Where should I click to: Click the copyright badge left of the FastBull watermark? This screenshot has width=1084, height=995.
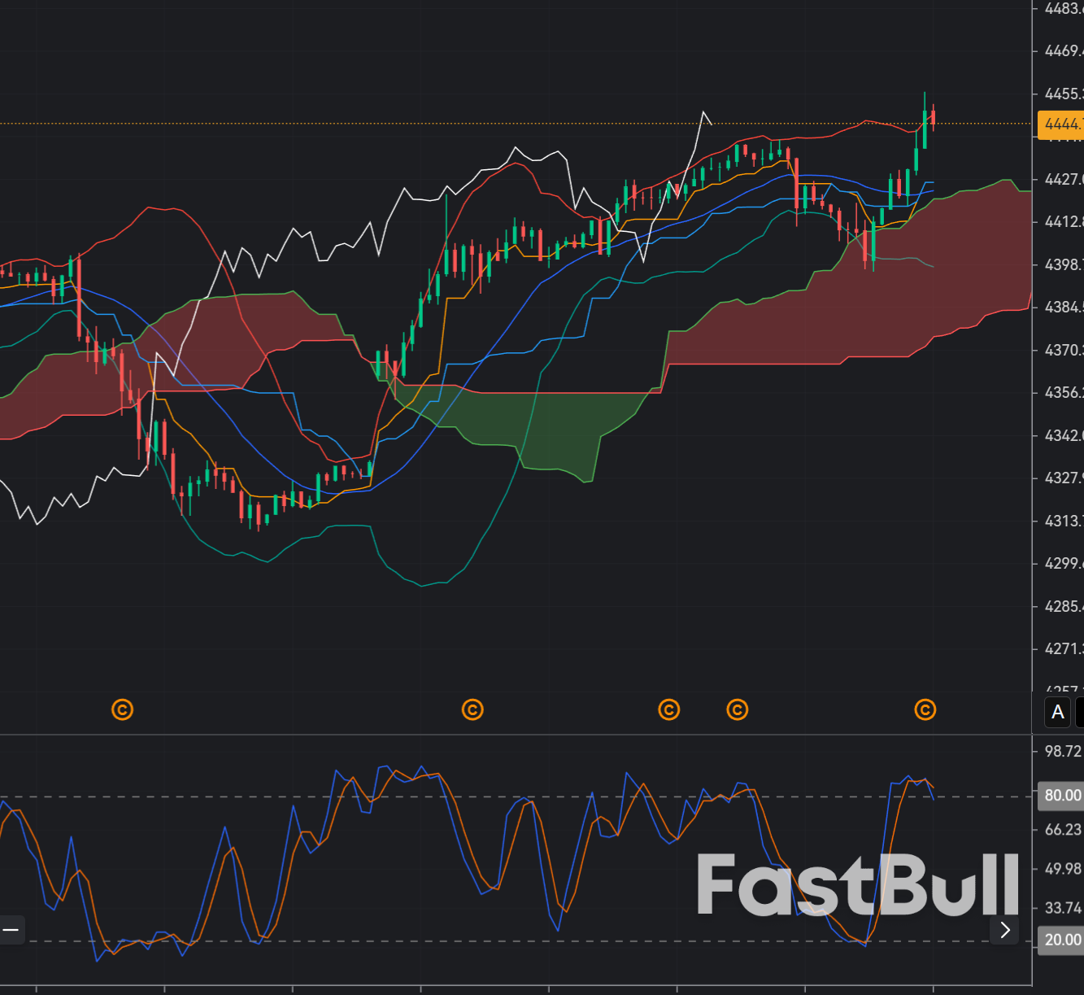pyautogui.click(x=668, y=709)
